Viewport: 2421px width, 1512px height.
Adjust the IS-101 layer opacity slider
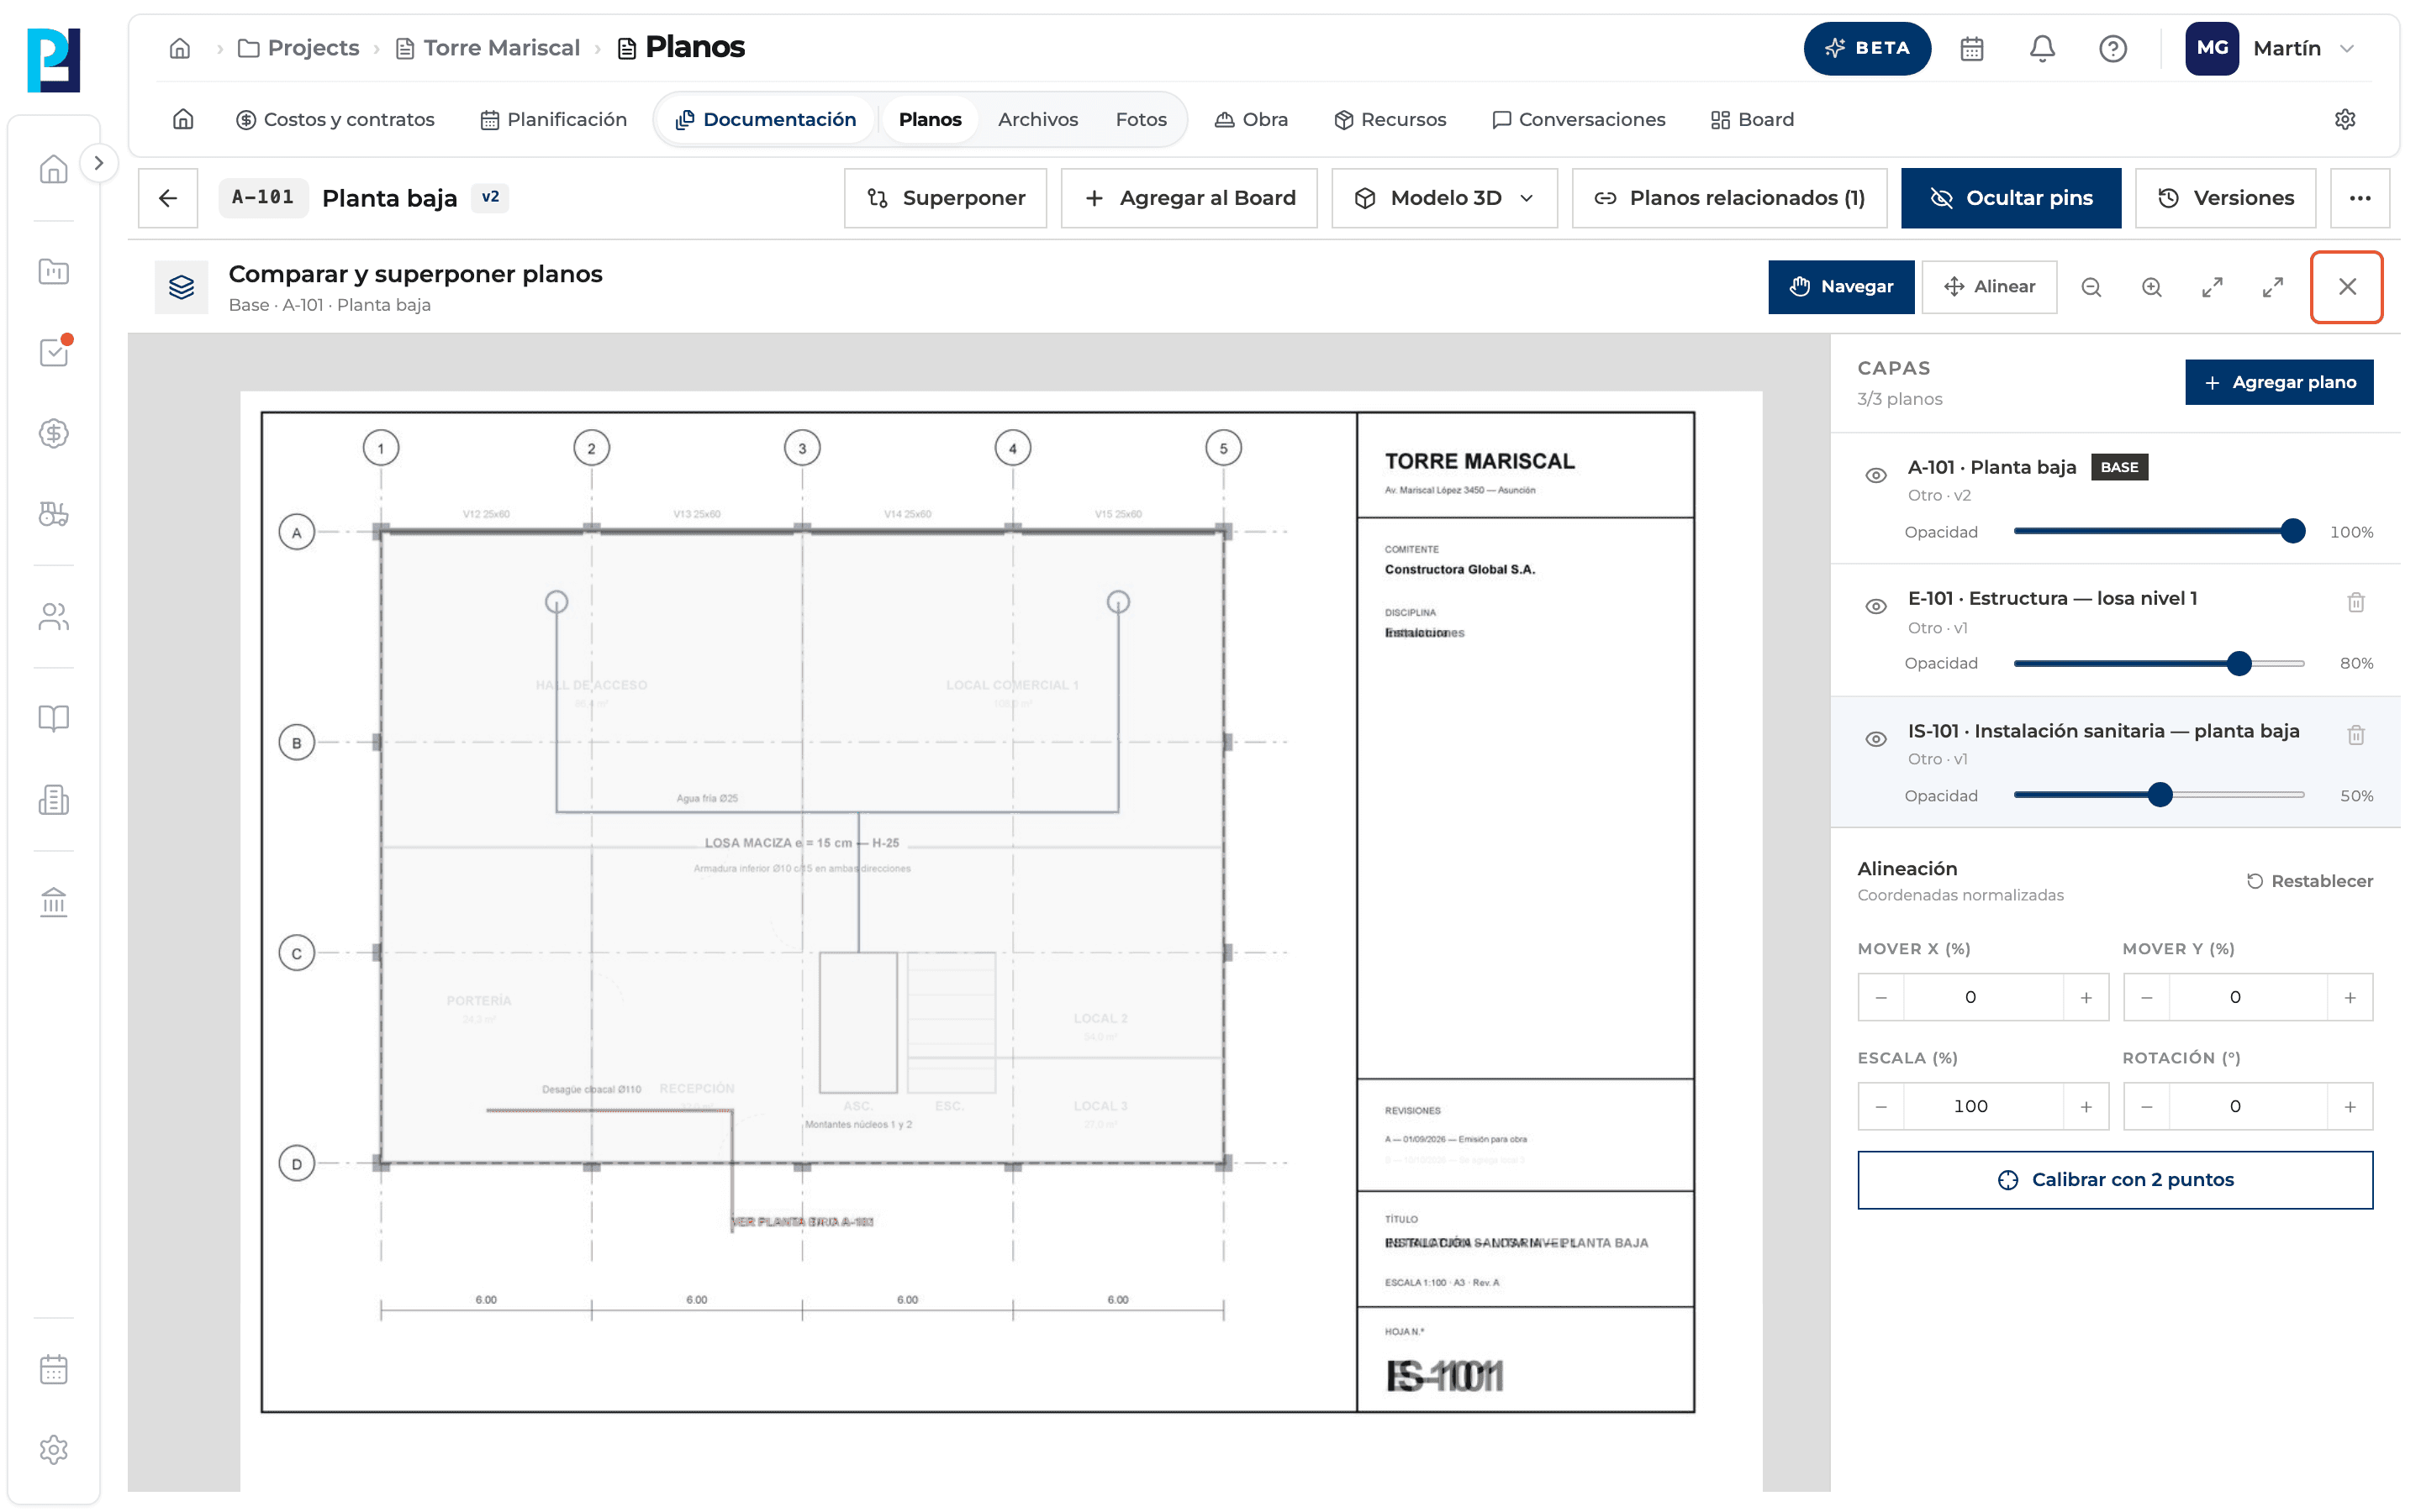(x=2158, y=795)
